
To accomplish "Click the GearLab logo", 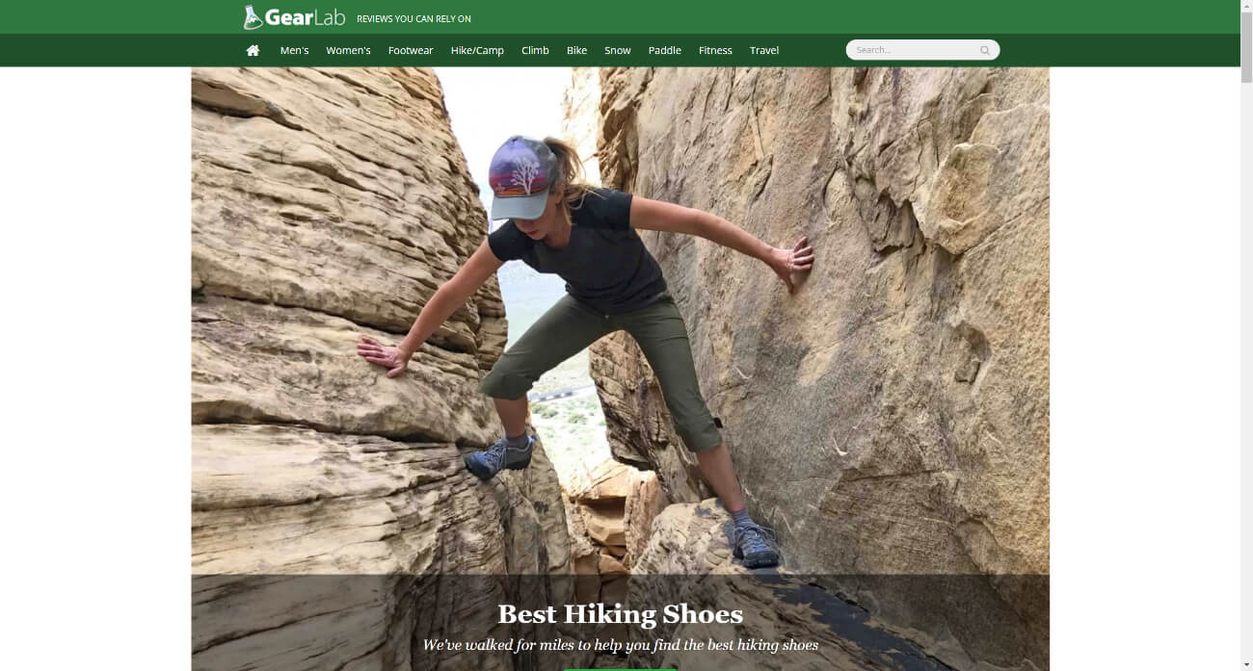I will point(294,17).
